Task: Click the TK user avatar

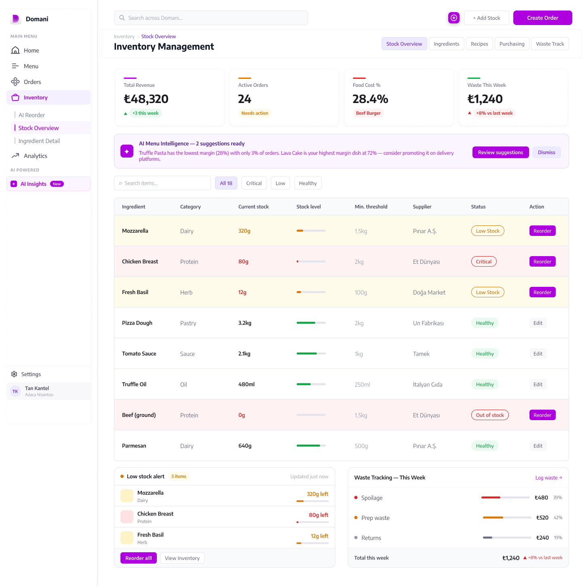Action: point(15,391)
